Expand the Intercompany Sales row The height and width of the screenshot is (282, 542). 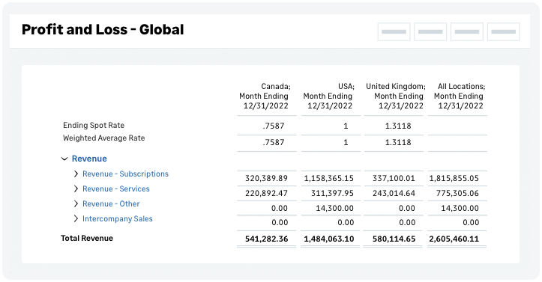click(76, 218)
